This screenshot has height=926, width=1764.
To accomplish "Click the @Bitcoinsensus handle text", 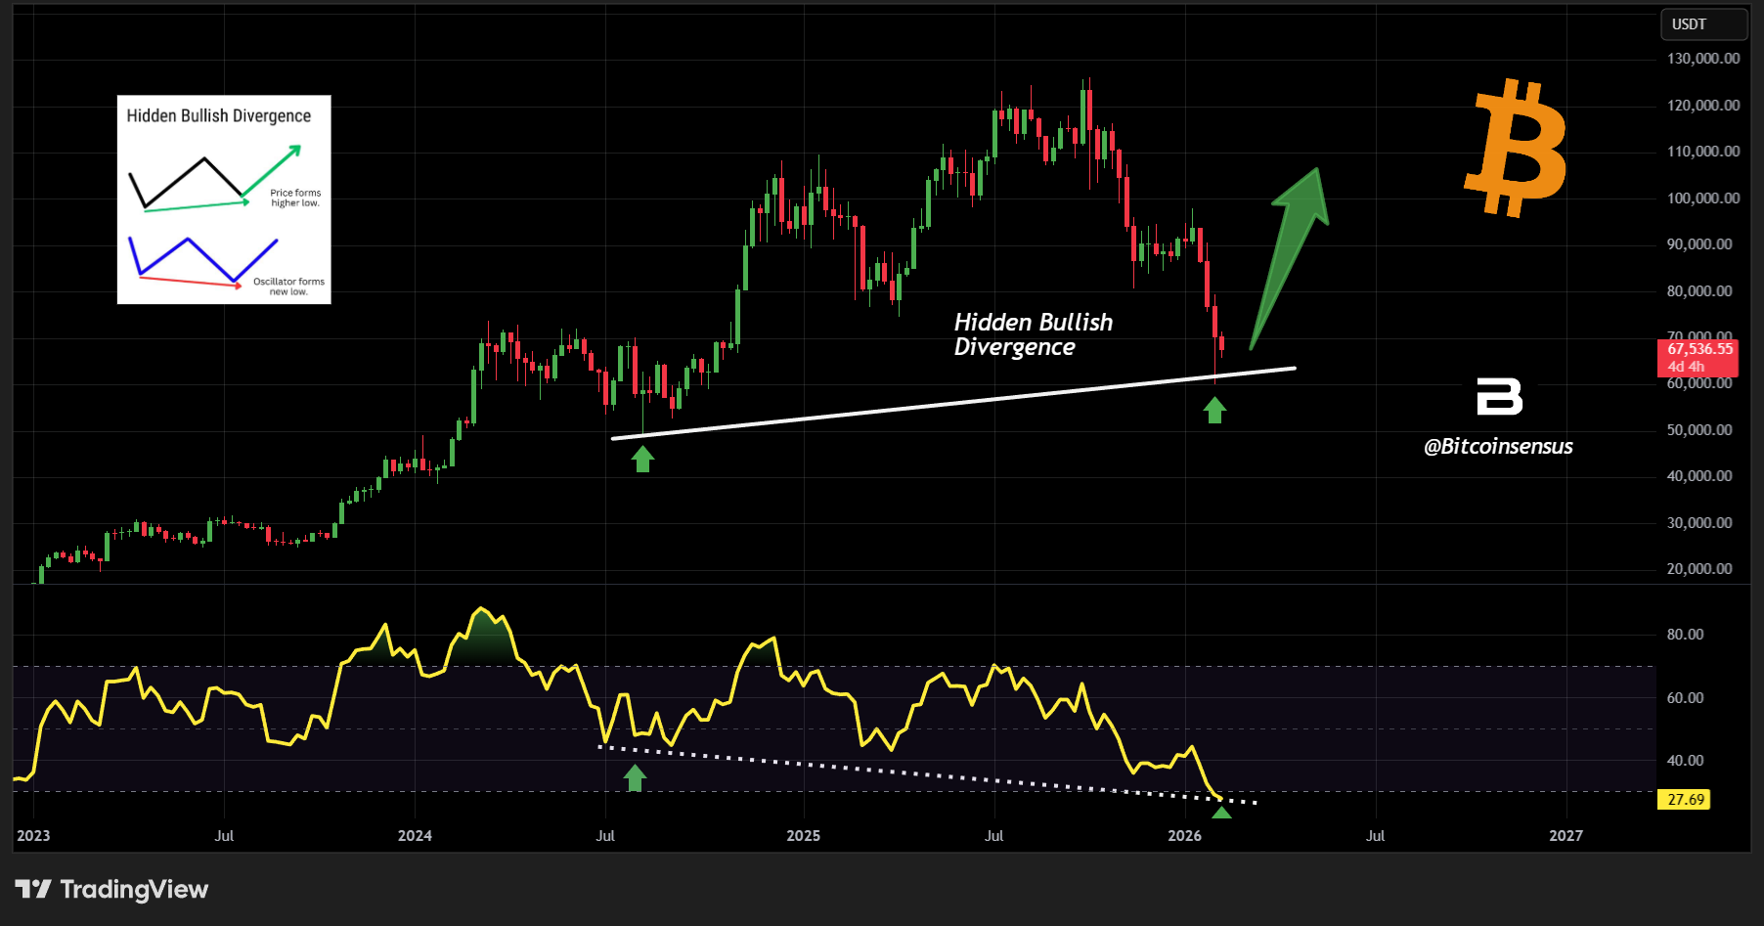I will click(x=1498, y=447).
